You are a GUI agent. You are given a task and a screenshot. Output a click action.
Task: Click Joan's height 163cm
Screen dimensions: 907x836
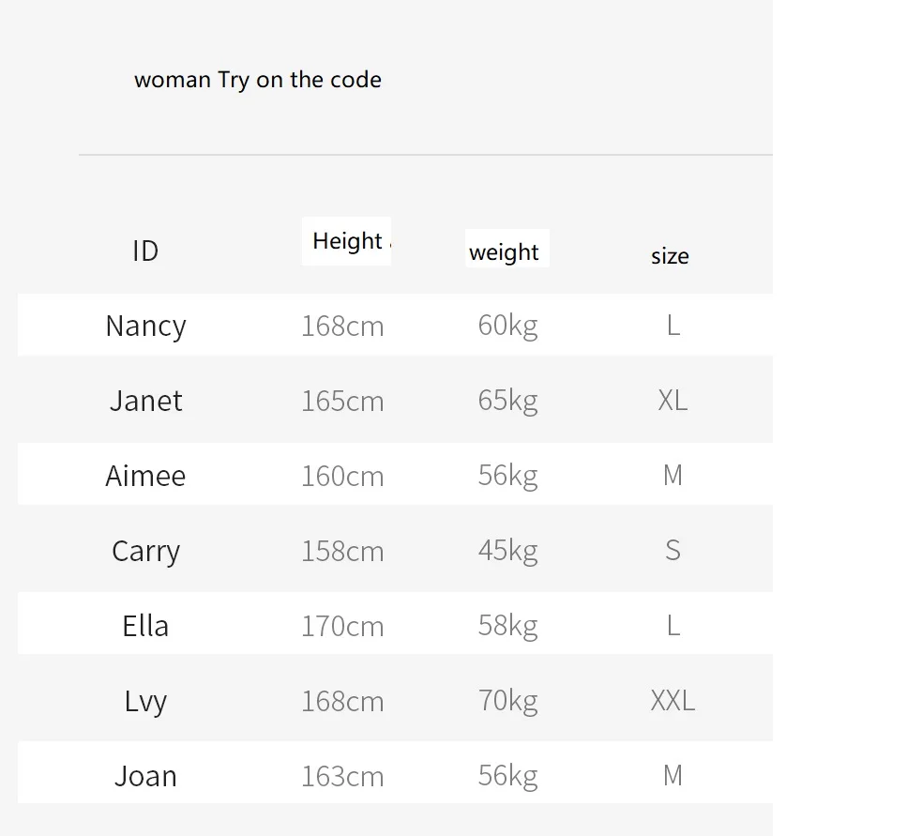(342, 776)
